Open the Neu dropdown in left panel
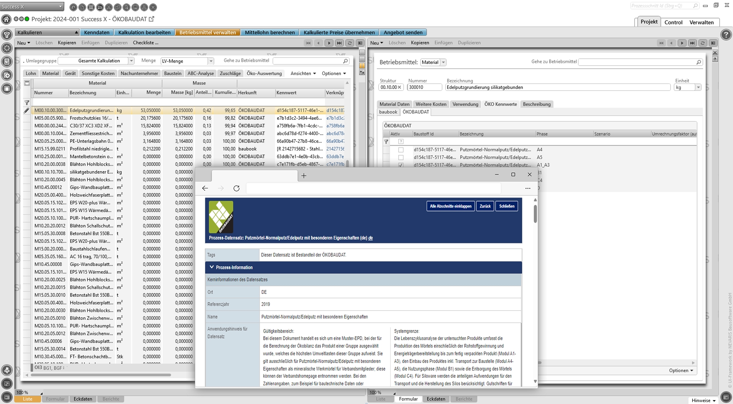Screen dimensions: 733x404 point(24,43)
